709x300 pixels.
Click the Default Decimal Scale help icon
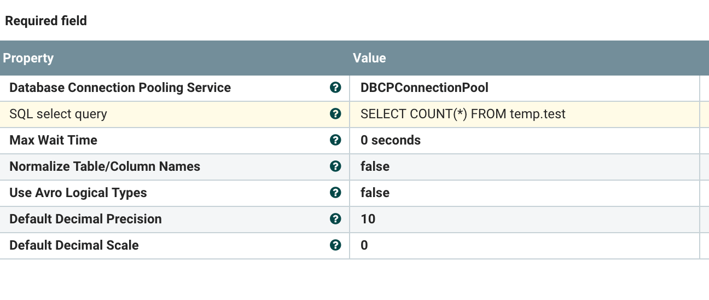335,245
